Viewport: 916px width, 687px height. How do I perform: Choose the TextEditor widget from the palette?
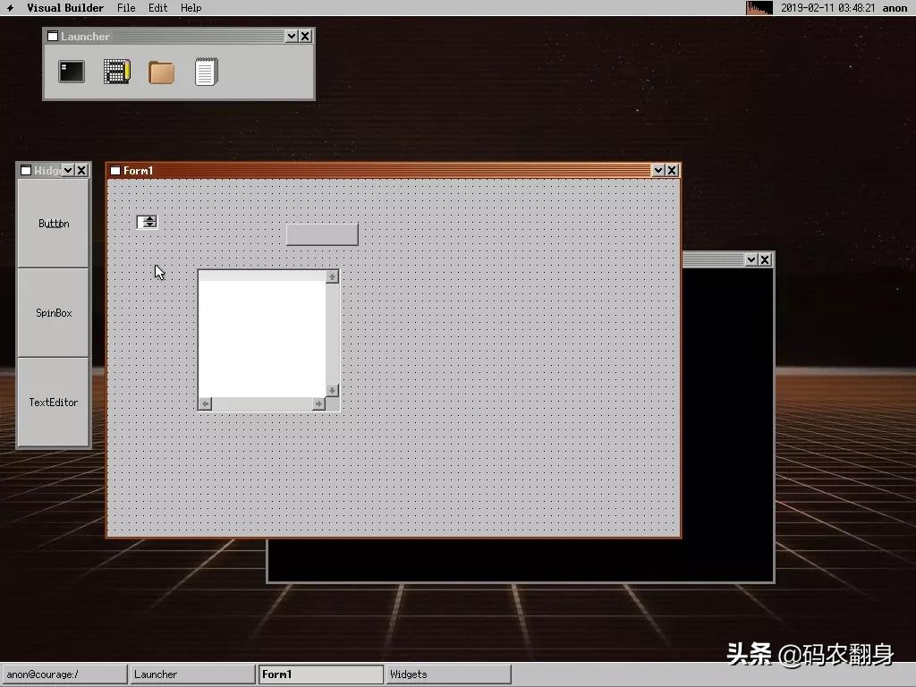point(54,403)
